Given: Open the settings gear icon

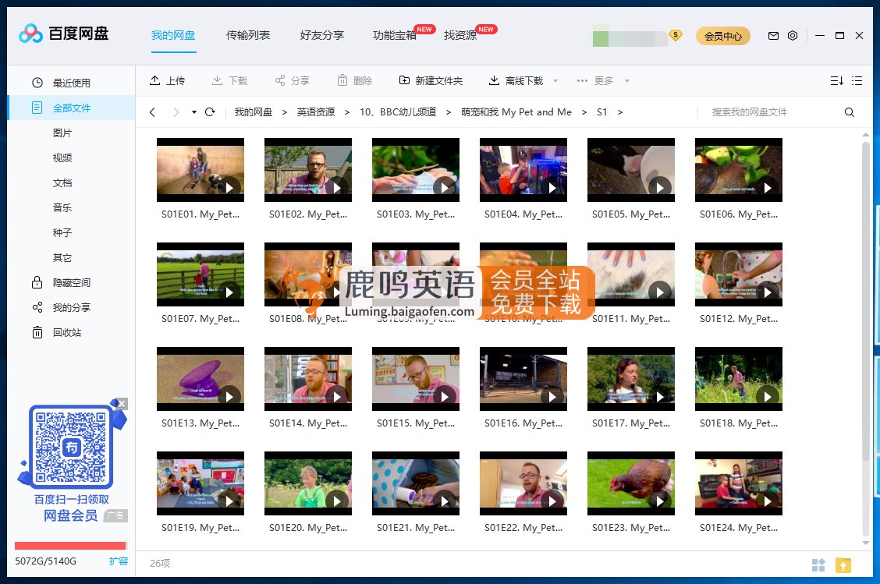Looking at the screenshot, I should click(793, 35).
